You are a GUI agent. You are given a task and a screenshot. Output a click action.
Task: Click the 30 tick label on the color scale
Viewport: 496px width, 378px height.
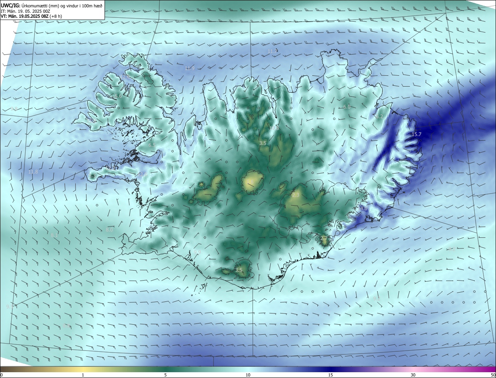(x=413, y=375)
